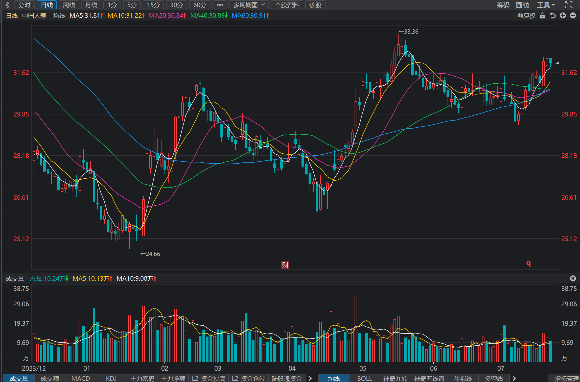Open 前复权 adjustment mode selector
Image resolution: width=580 pixels, height=382 pixels.
click(x=526, y=16)
